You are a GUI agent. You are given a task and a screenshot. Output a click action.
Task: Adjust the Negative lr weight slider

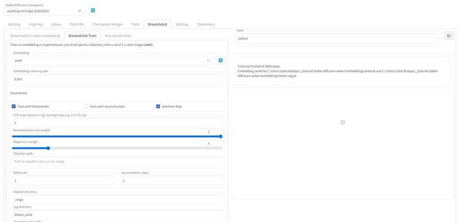117,148
